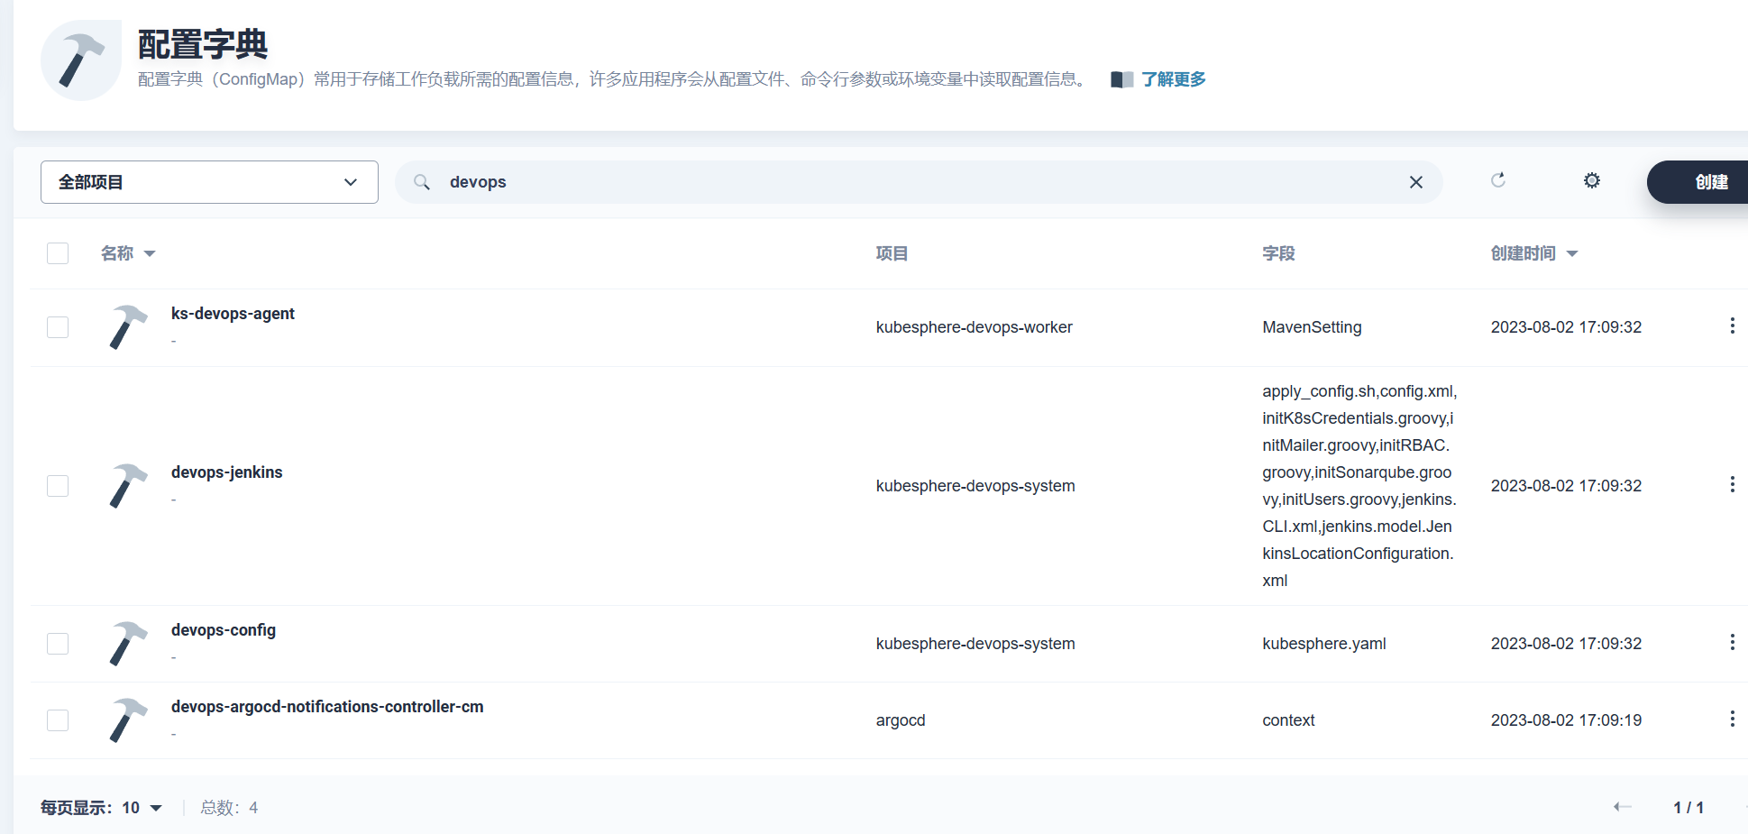Click kubesphere-devops-system project in devops-config row

pyautogui.click(x=975, y=644)
